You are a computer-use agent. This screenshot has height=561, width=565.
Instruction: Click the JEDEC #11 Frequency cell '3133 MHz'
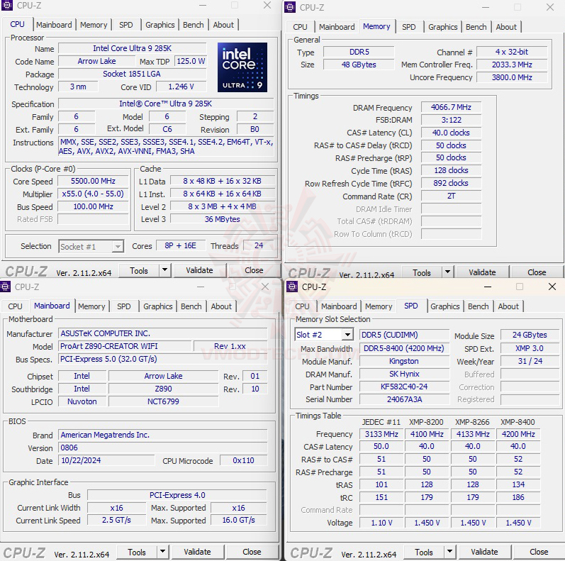381,434
